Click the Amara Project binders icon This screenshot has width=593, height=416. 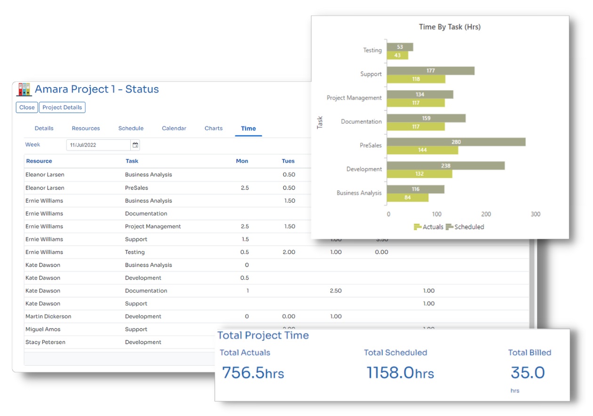click(x=24, y=89)
